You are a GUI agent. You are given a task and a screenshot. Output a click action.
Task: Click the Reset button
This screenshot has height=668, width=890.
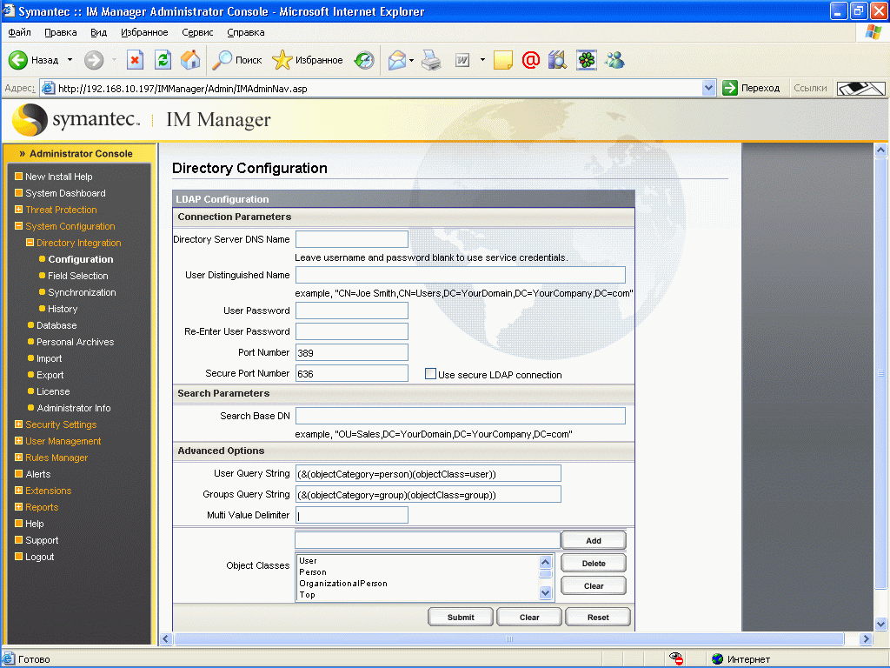tap(598, 617)
